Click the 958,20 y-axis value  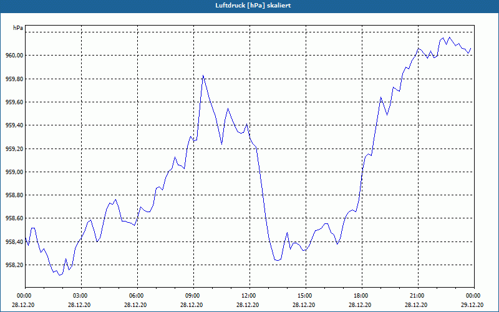point(14,265)
